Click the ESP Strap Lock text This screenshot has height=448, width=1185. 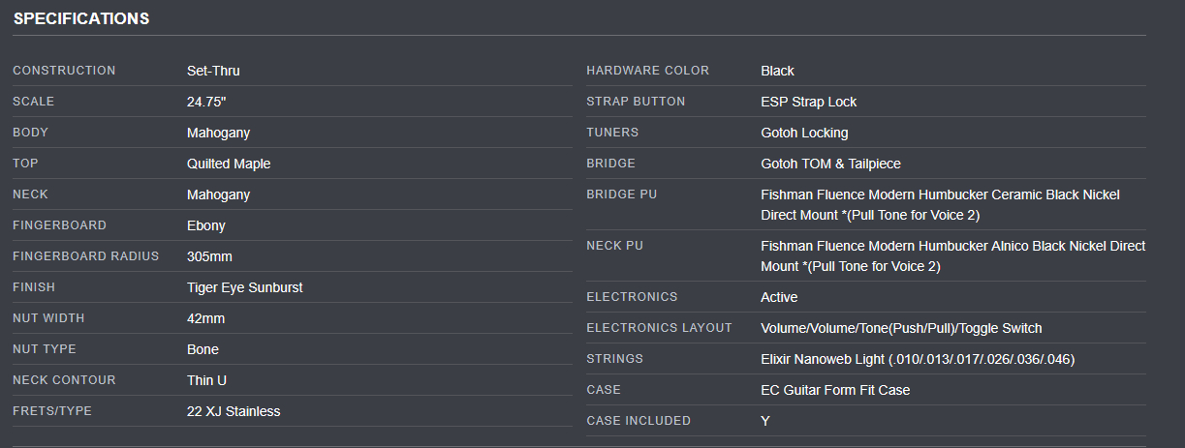point(809,102)
